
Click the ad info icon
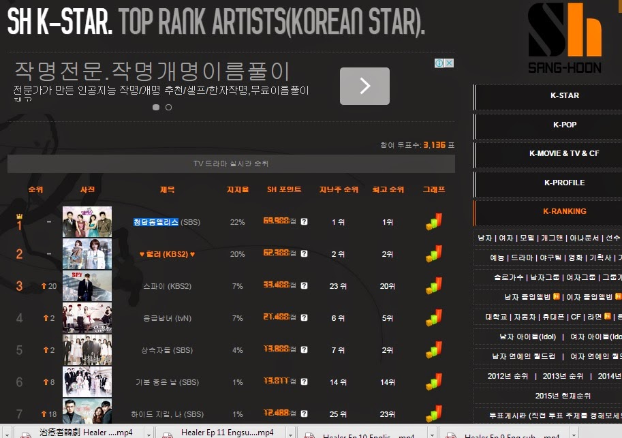click(439, 63)
